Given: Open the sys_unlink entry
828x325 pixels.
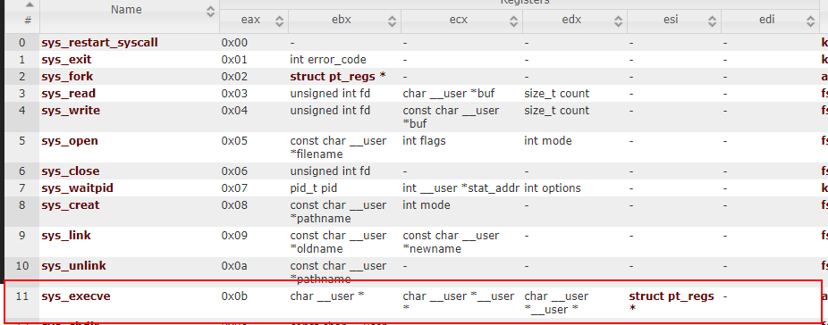Looking at the screenshot, I should point(74,265).
